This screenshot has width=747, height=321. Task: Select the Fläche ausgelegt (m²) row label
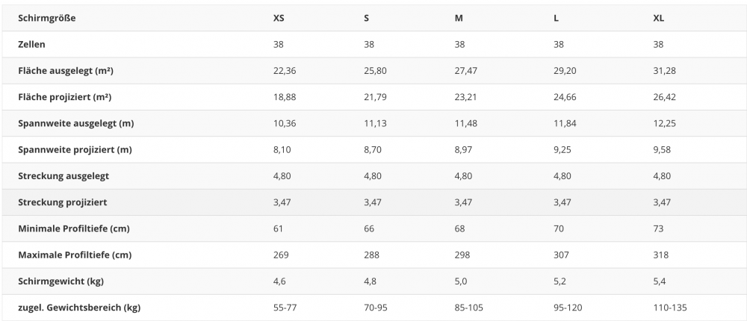66,70
